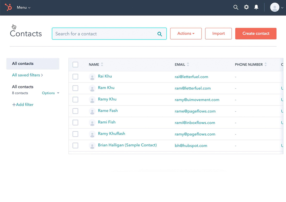286x202 pixels.
Task: Click the Import button
Action: point(218,34)
